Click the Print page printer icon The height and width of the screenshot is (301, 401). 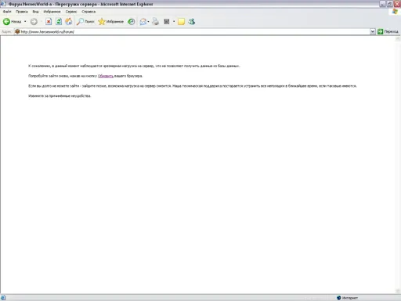point(156,22)
